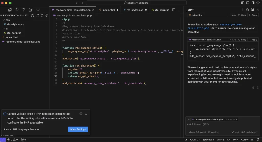
Task: Apply the recovery-time-calculator.php code block
Action: coord(253,40)
